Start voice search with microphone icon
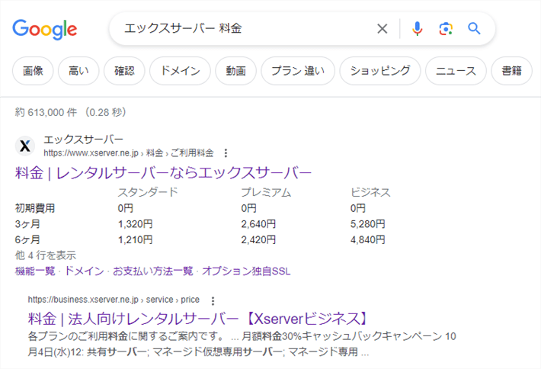 tap(417, 29)
